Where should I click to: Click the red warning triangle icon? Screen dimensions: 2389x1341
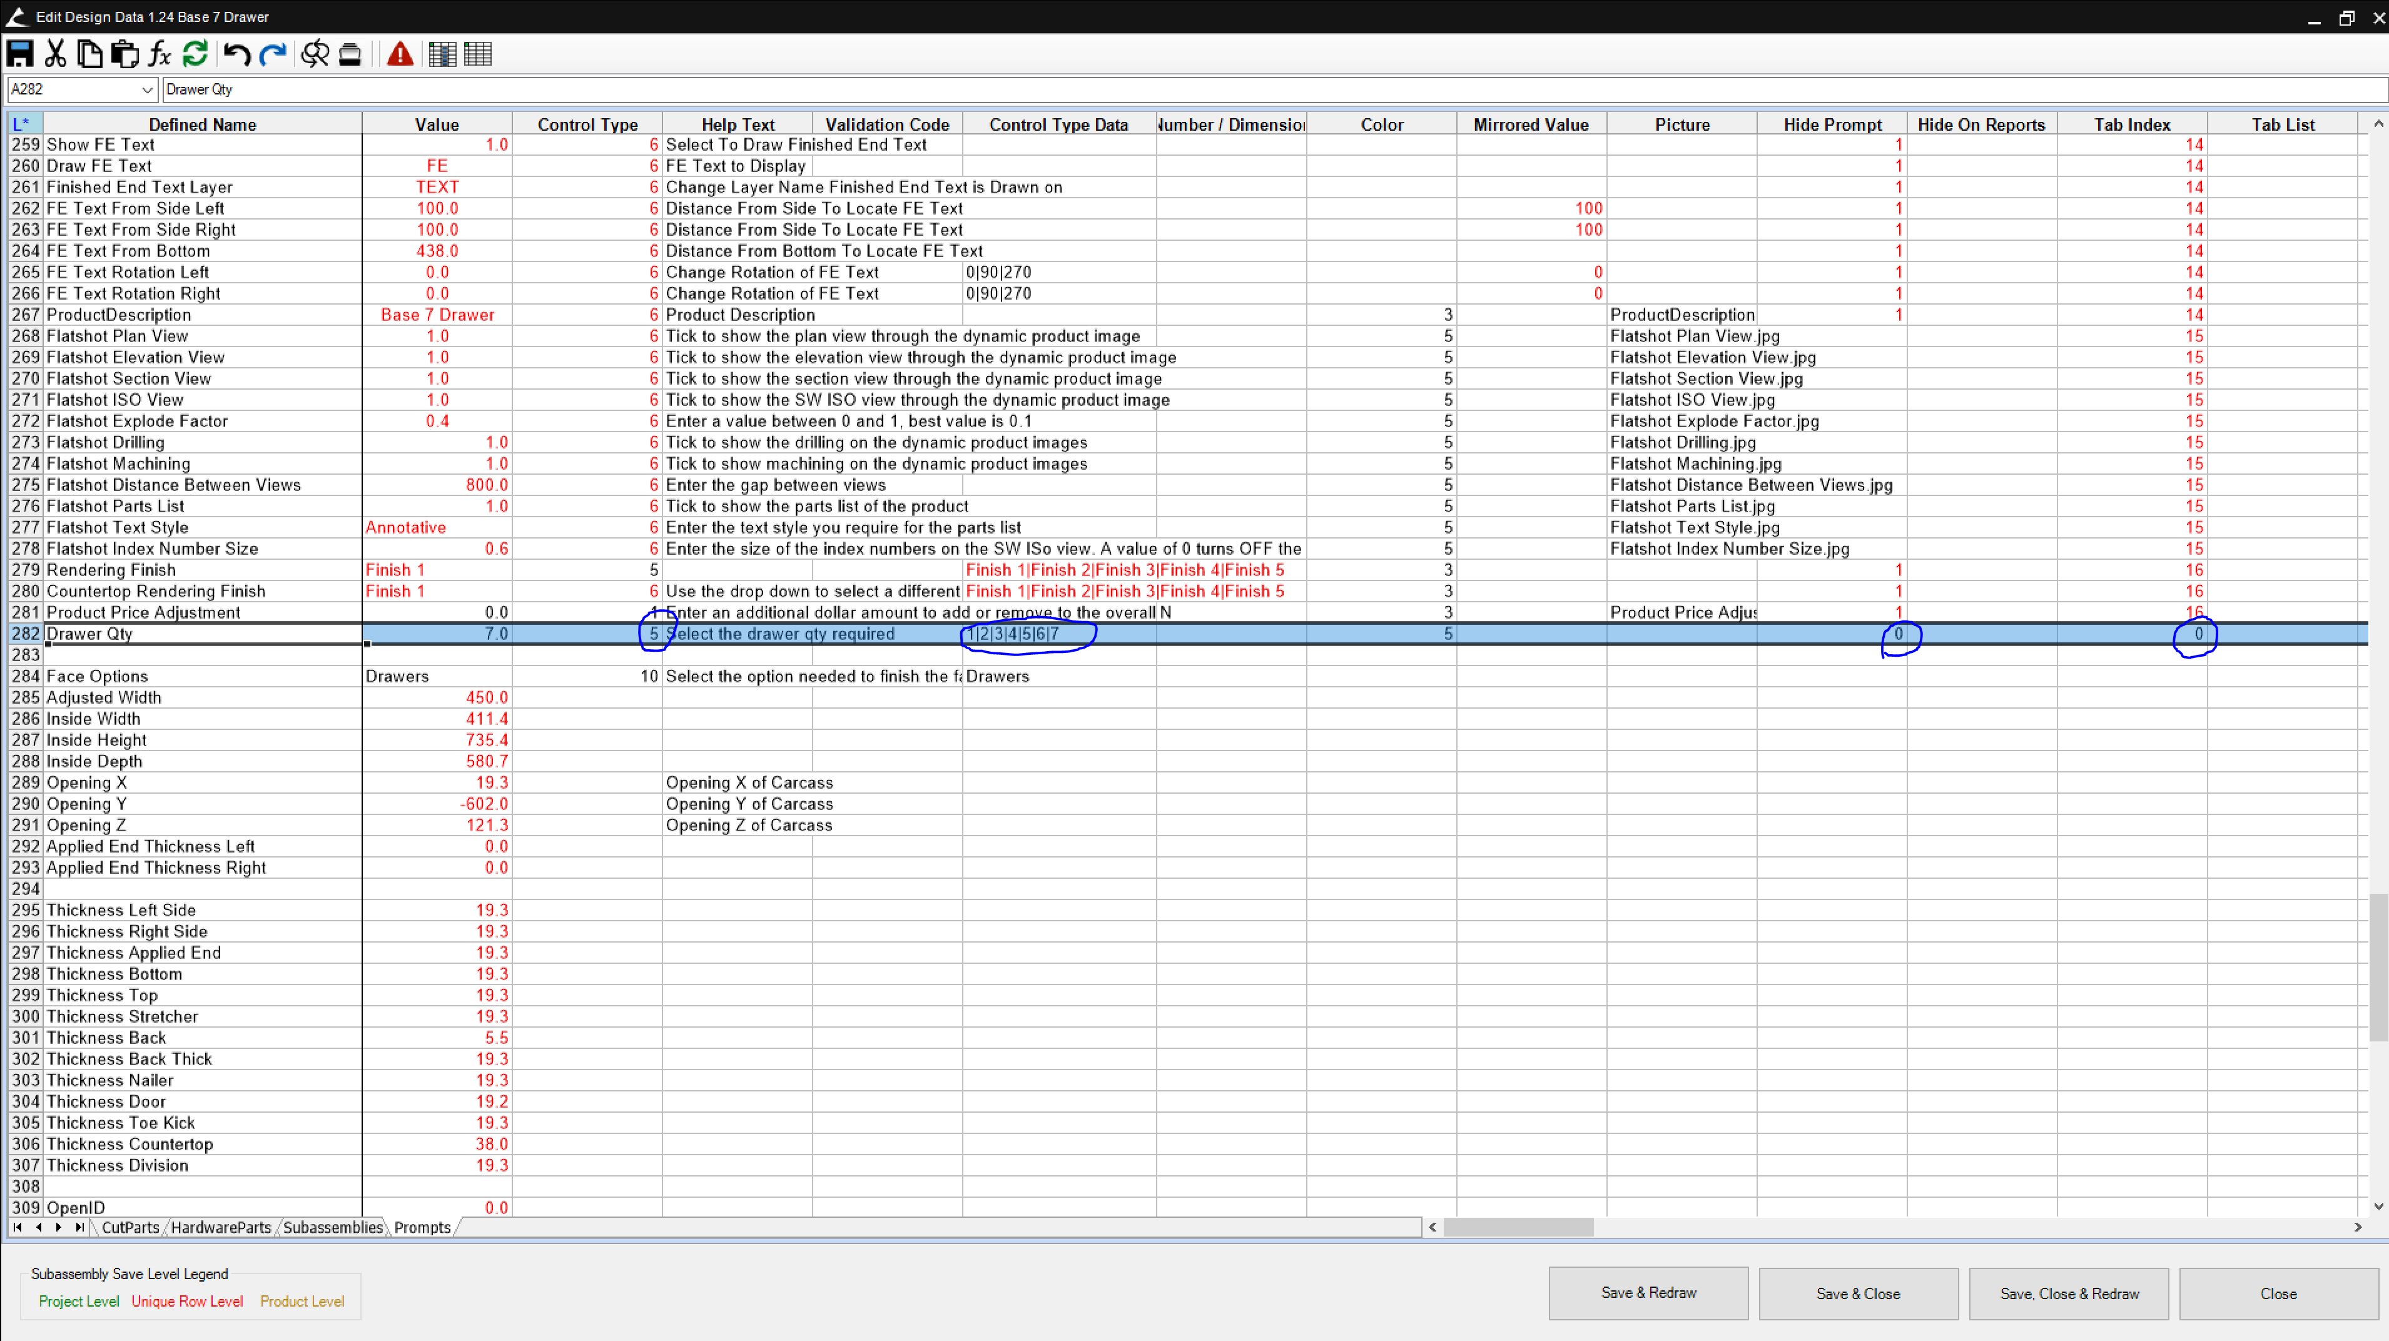[x=400, y=54]
